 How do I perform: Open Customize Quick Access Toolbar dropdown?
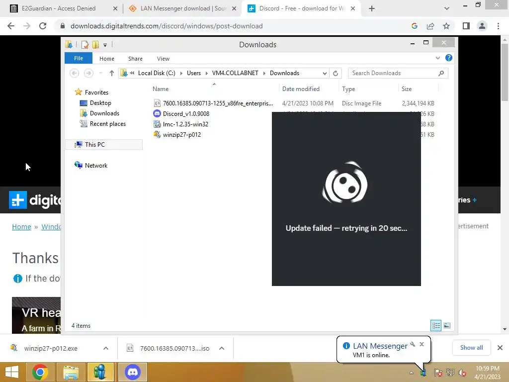pos(105,45)
